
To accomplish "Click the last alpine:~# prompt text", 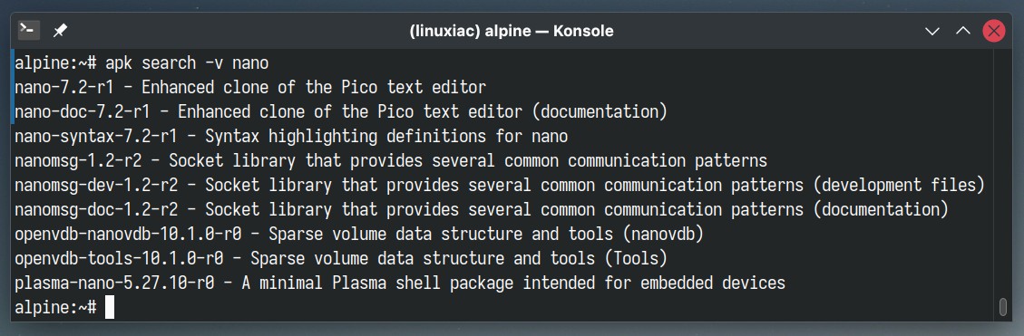I will 55,307.
